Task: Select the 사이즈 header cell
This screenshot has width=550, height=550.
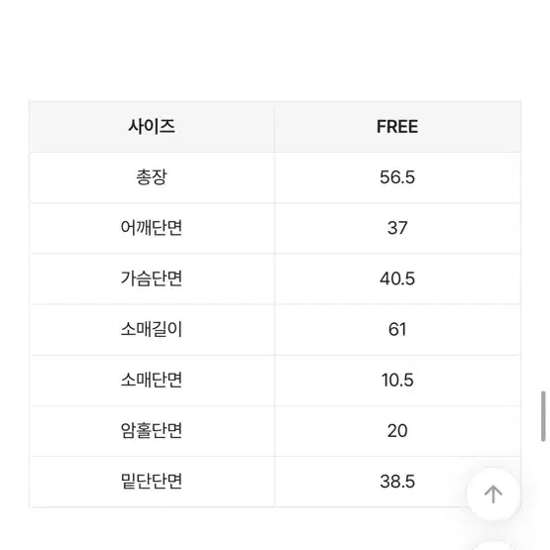Action: (x=152, y=127)
